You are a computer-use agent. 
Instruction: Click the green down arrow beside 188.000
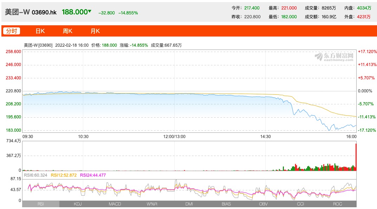(x=90, y=11)
